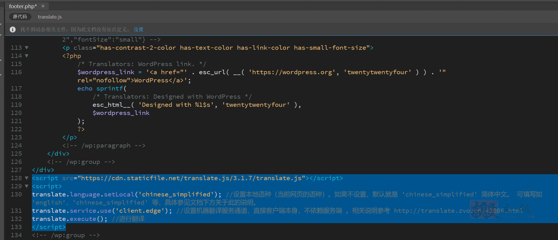558x240 pixels.
Task: Click the '</div>' tag on line 127
Action: (x=43, y=170)
